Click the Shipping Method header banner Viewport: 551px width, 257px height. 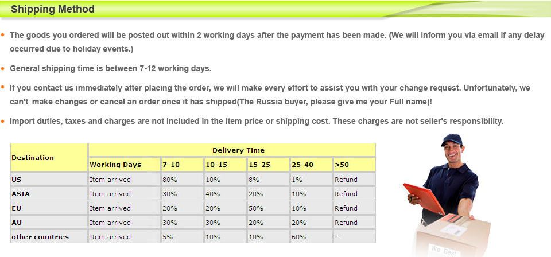click(275, 9)
